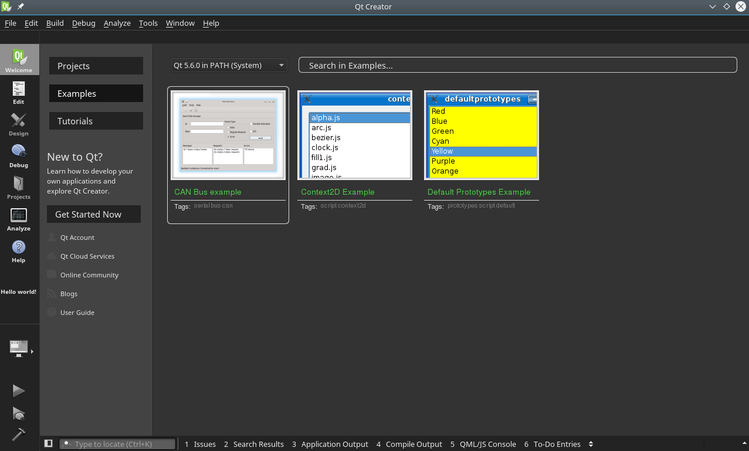This screenshot has height=451, width=749.
Task: Open the kit selector for Hello world
Action: [19, 348]
